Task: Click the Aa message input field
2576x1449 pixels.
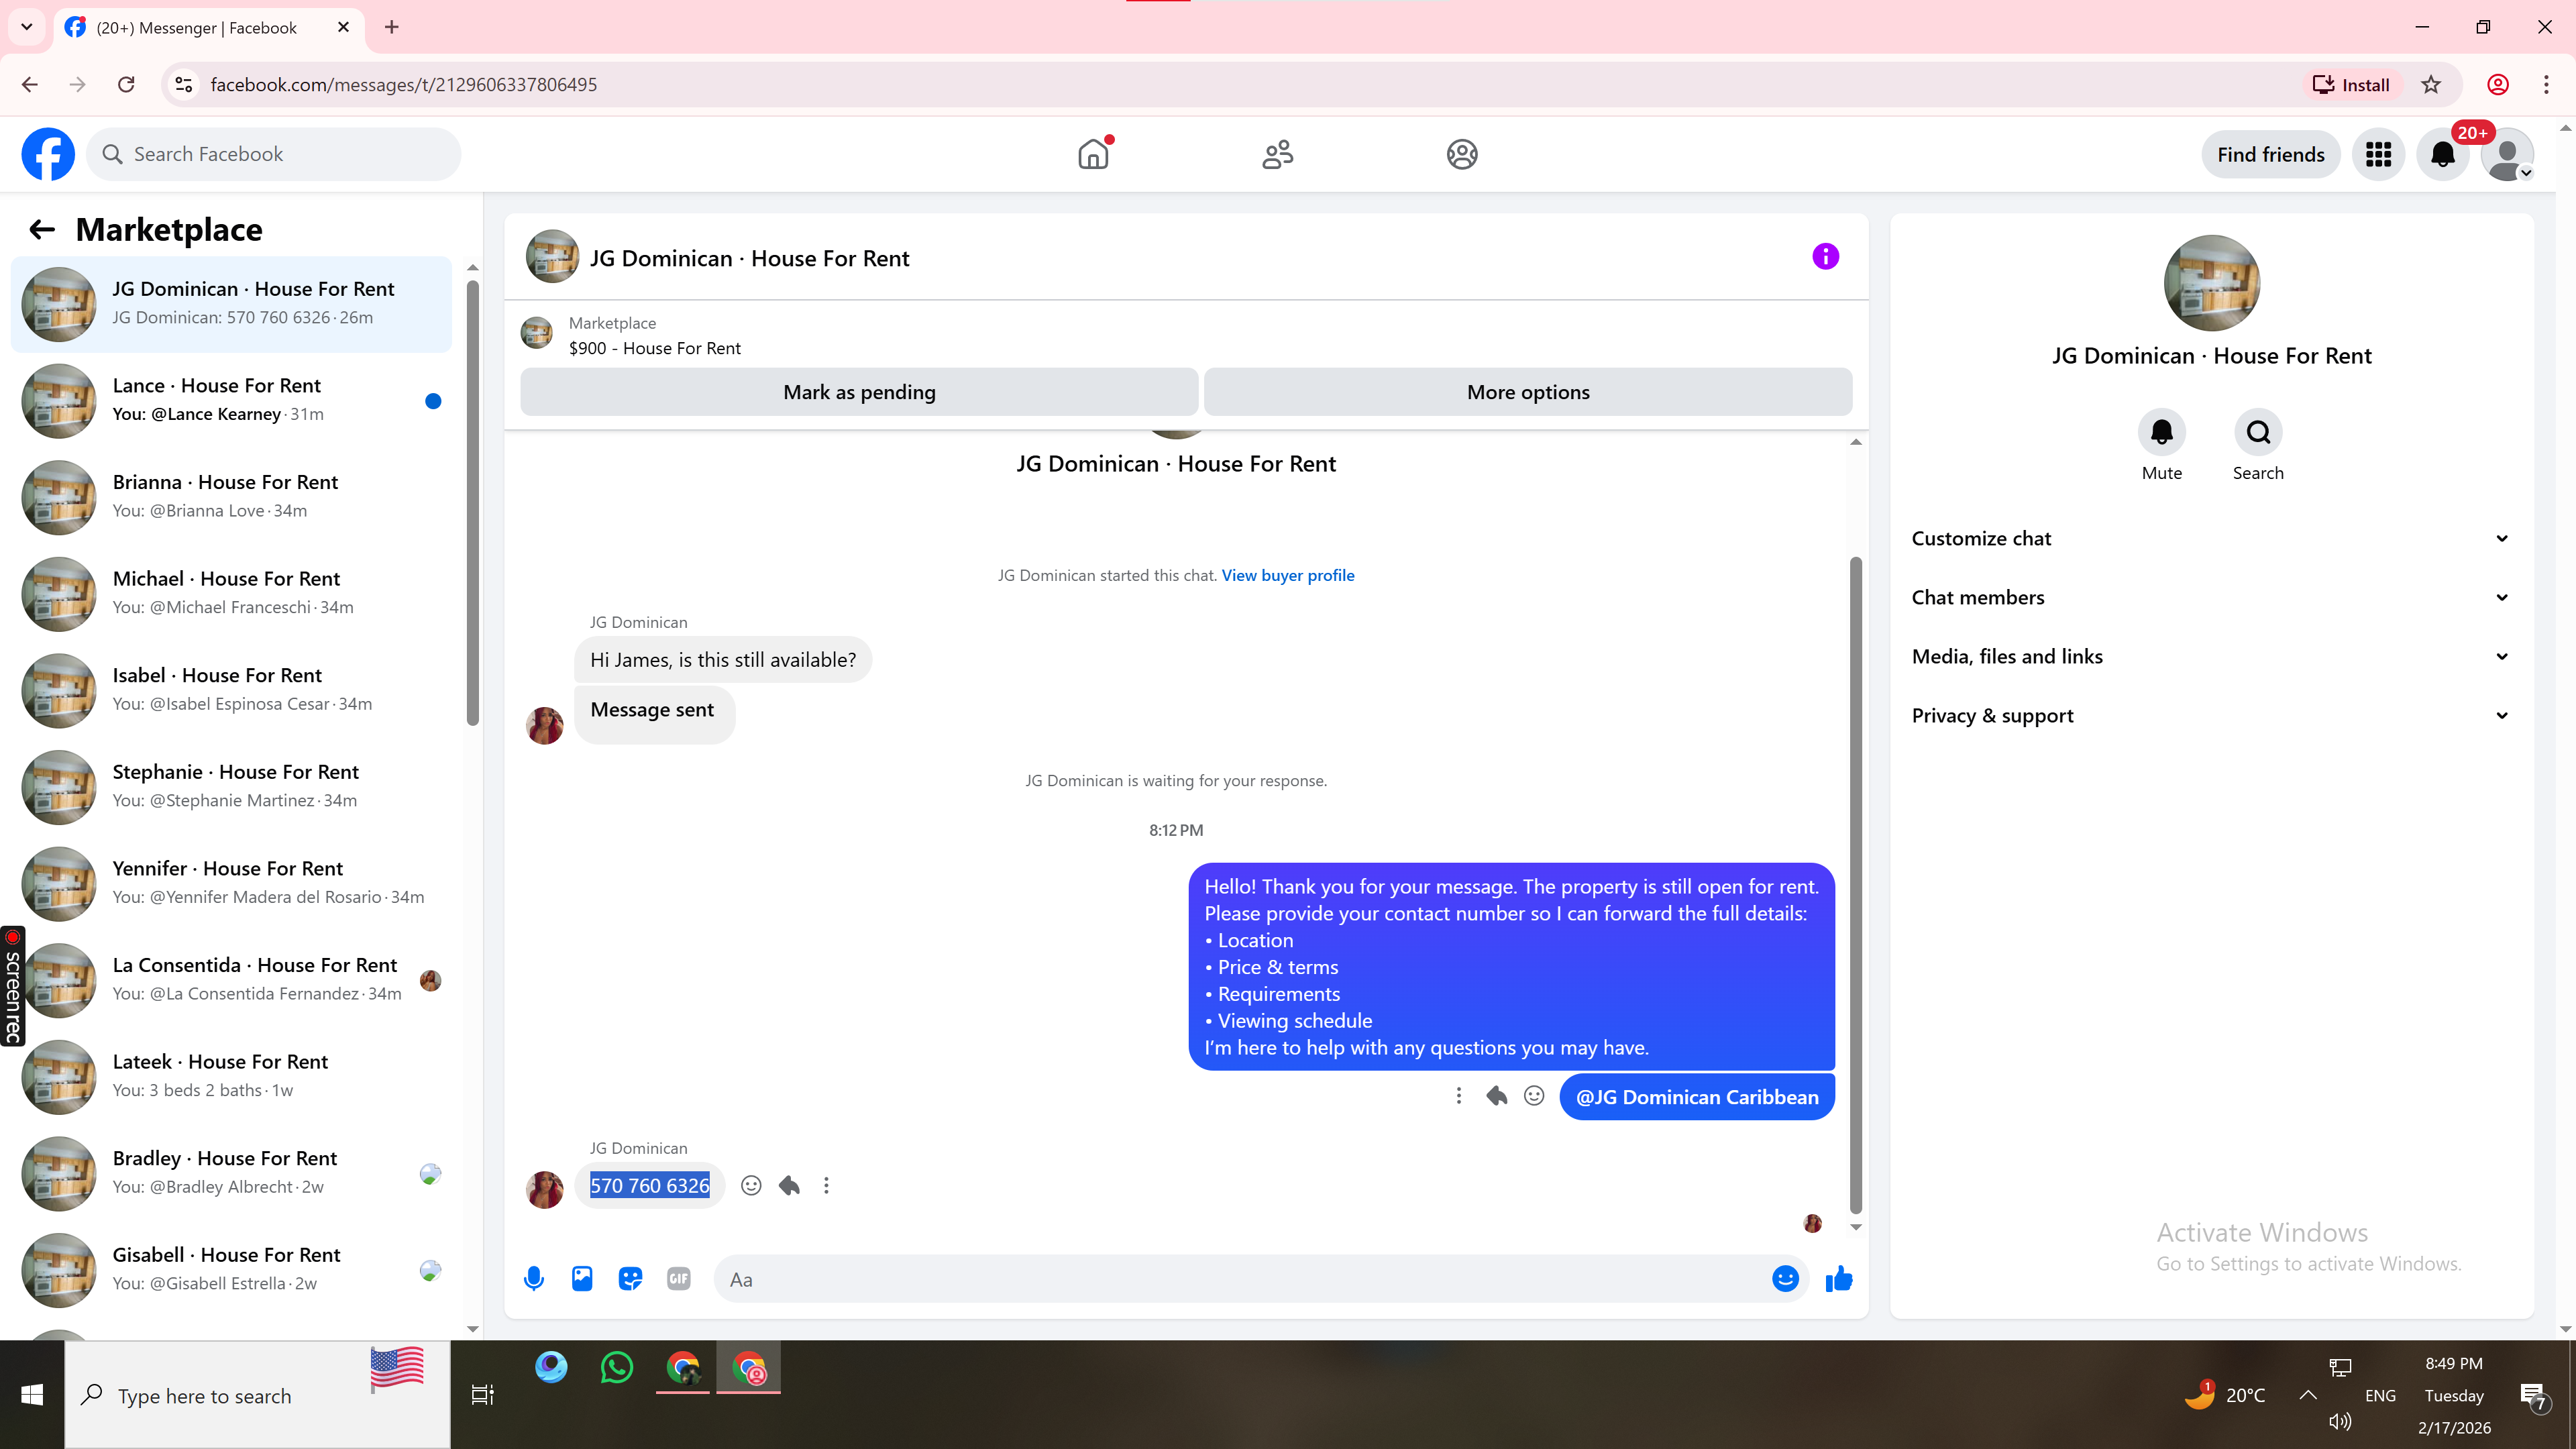Action: click(x=1240, y=1279)
